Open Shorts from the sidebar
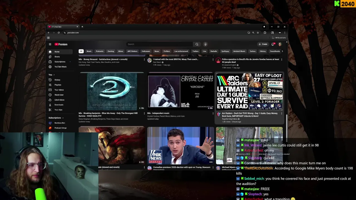The height and width of the screenshot is (200, 356). [x=60, y=57]
